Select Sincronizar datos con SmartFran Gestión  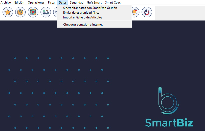[90, 8]
